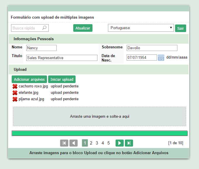Start upload with Iniciar upload
Image resolution: width=199 pixels, height=169 pixels.
(x=62, y=79)
